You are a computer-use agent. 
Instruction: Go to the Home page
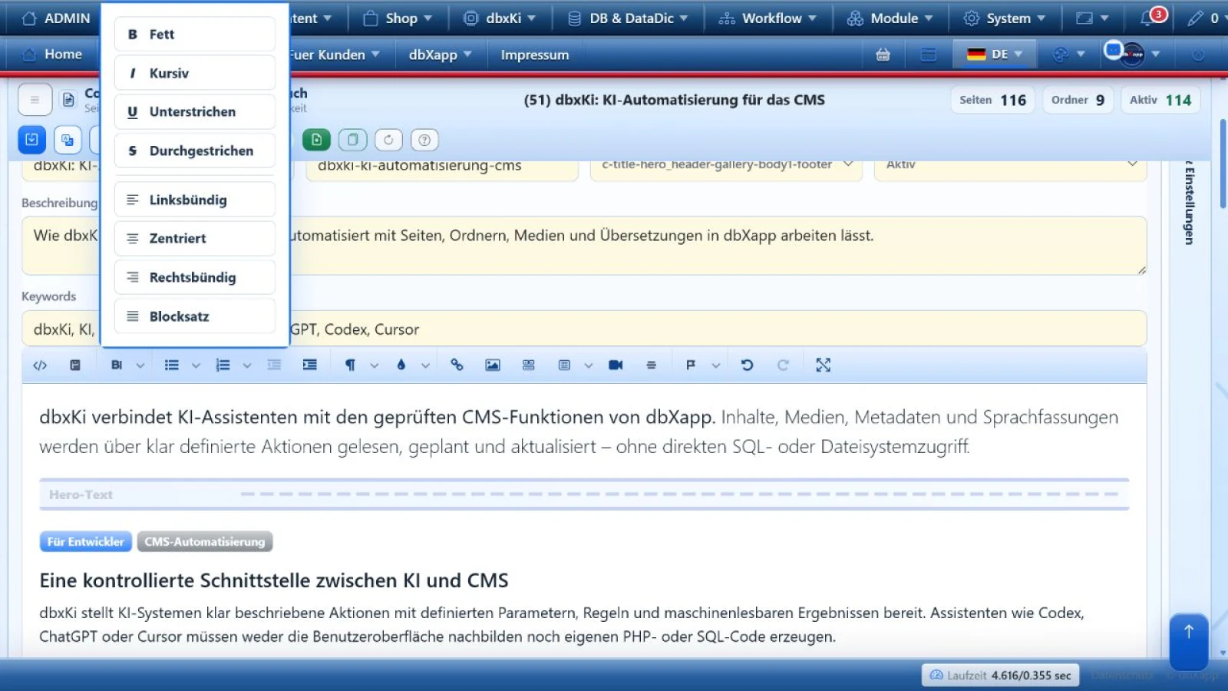(x=53, y=55)
